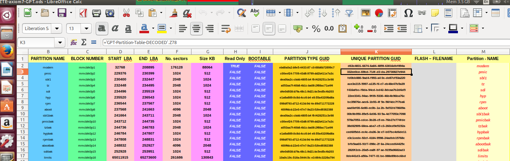Click the Sum sigma icon
The height and width of the screenshot is (161, 510).
[84, 42]
